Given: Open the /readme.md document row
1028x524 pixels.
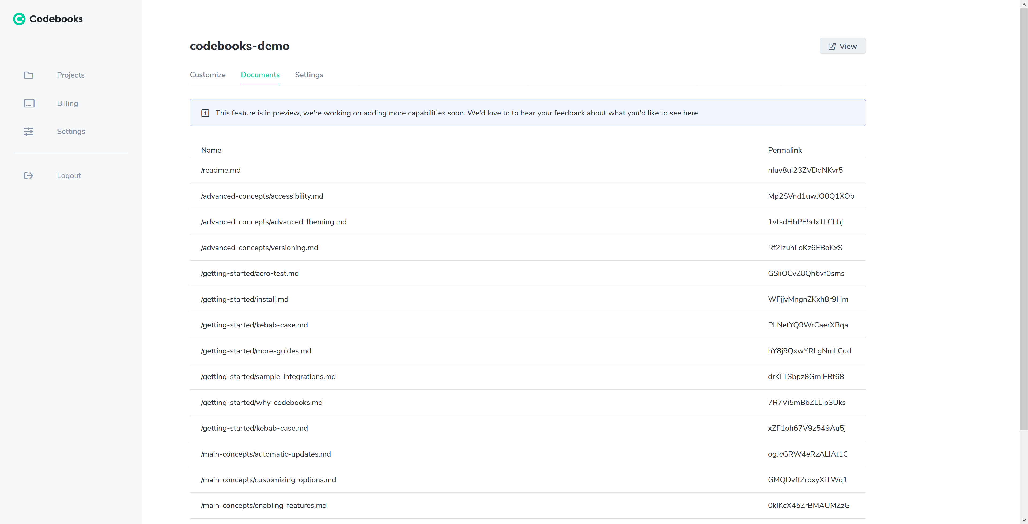Looking at the screenshot, I should click(x=221, y=170).
